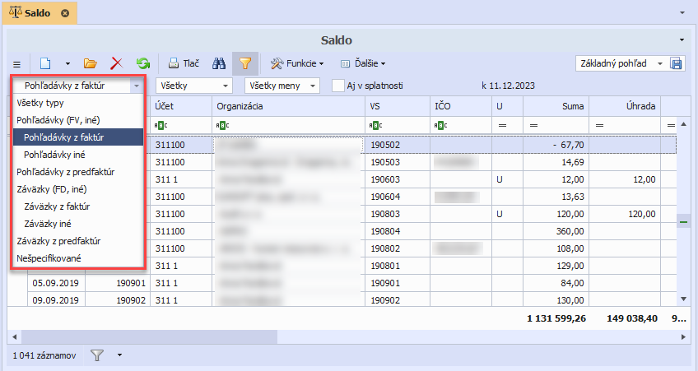Image resolution: width=698 pixels, height=371 pixels.
Task: Open the Funkcie menu button
Action: (297, 63)
